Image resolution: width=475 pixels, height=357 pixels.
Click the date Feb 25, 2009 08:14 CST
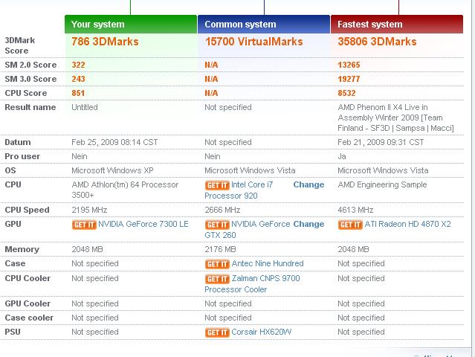(x=114, y=142)
